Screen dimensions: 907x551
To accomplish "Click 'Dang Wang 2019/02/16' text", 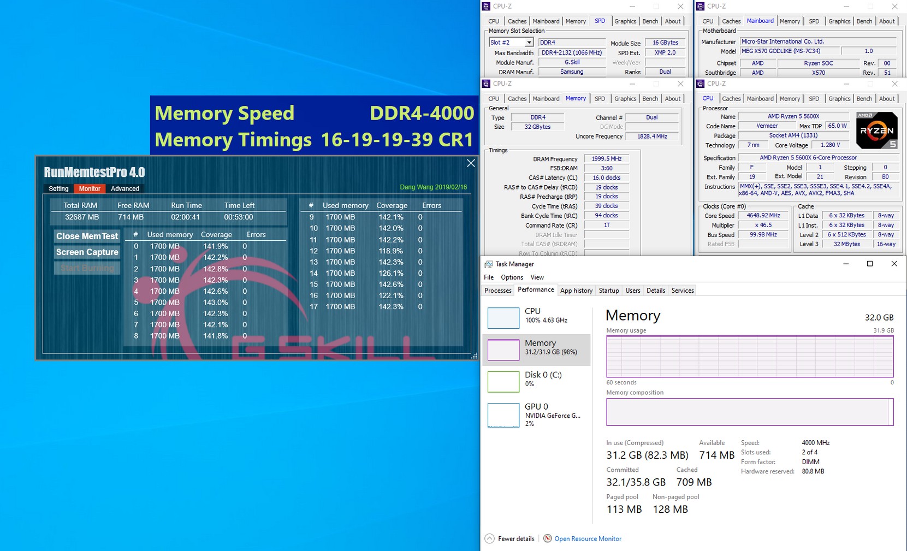I will coord(433,187).
